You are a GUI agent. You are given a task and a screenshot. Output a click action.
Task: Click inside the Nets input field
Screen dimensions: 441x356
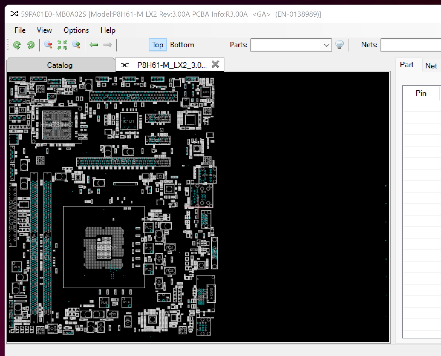click(410, 45)
